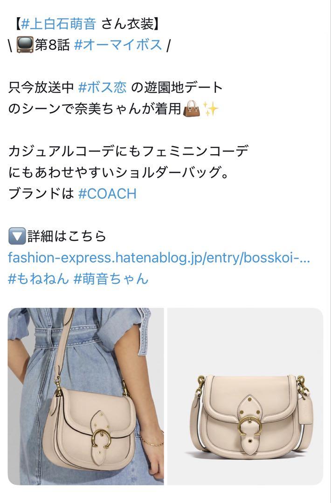Open the #上白石萌音 hashtag
Image resolution: width=331 pixels, height=503 pixels.
pyautogui.click(x=58, y=24)
